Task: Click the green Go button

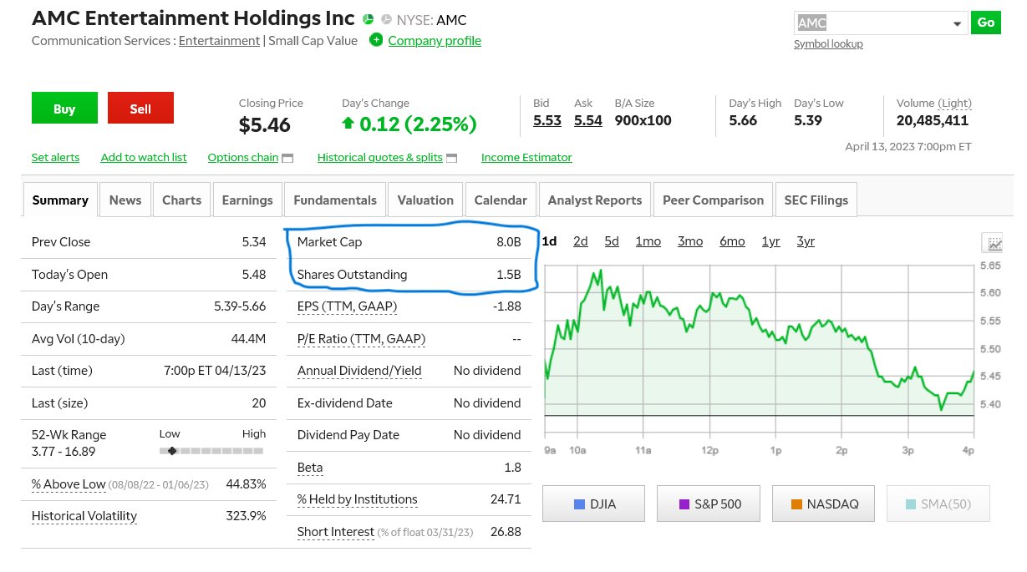Action: [x=986, y=23]
